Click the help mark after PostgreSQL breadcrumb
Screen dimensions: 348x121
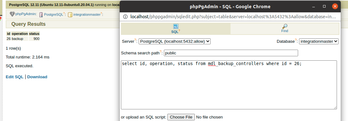(x=64, y=14)
